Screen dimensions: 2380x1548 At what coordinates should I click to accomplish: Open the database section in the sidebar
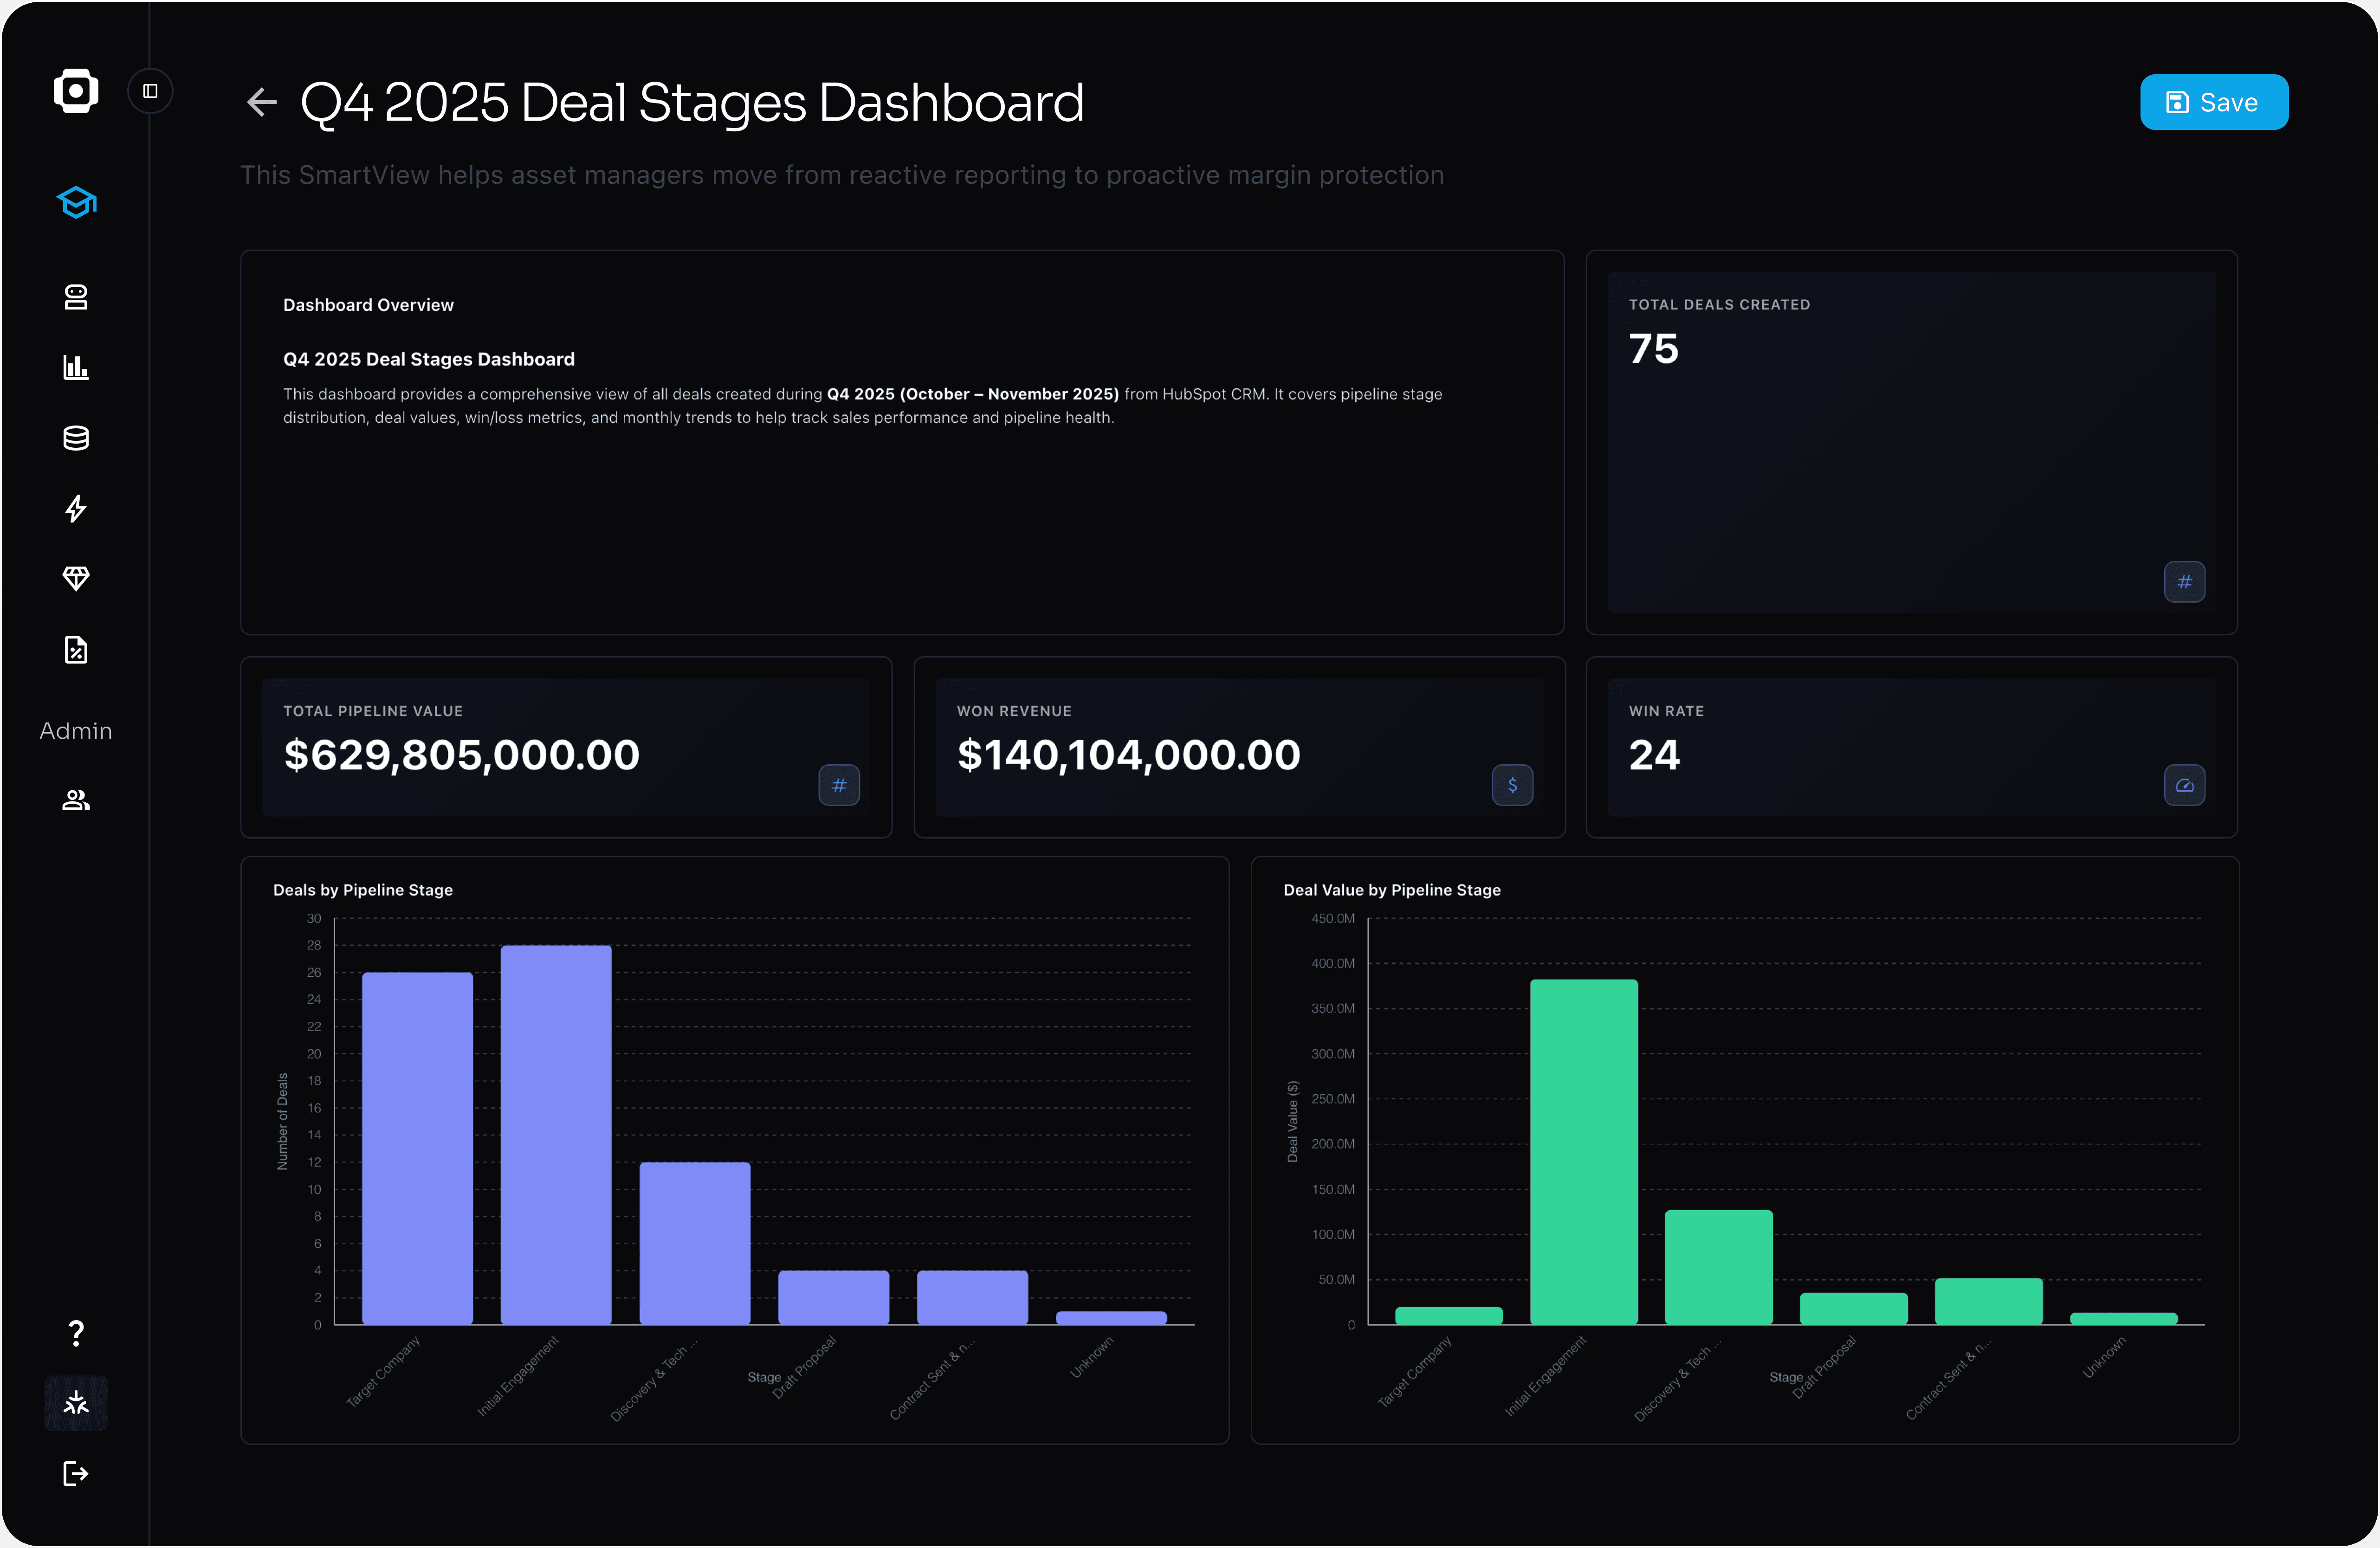click(x=75, y=438)
